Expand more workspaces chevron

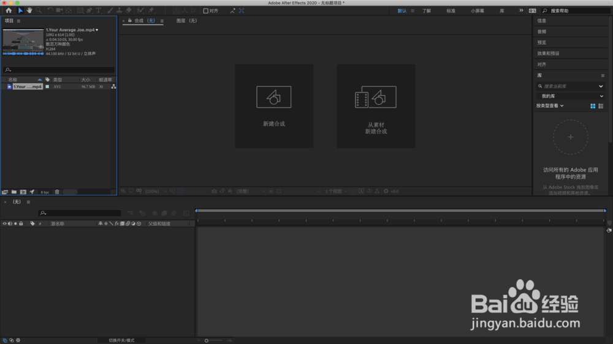coord(521,10)
